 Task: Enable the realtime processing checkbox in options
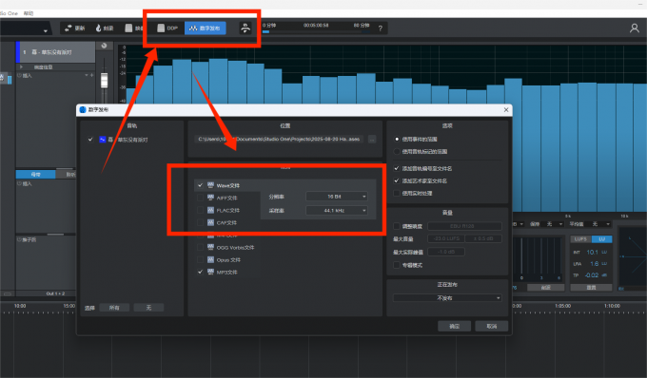pos(397,193)
